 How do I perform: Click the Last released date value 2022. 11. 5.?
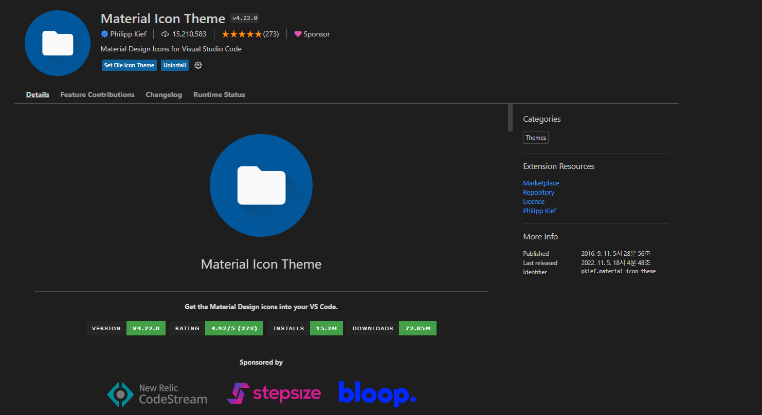click(x=616, y=263)
